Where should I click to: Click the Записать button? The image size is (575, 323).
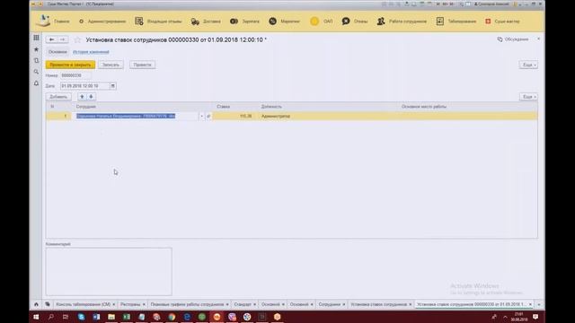(x=111, y=65)
